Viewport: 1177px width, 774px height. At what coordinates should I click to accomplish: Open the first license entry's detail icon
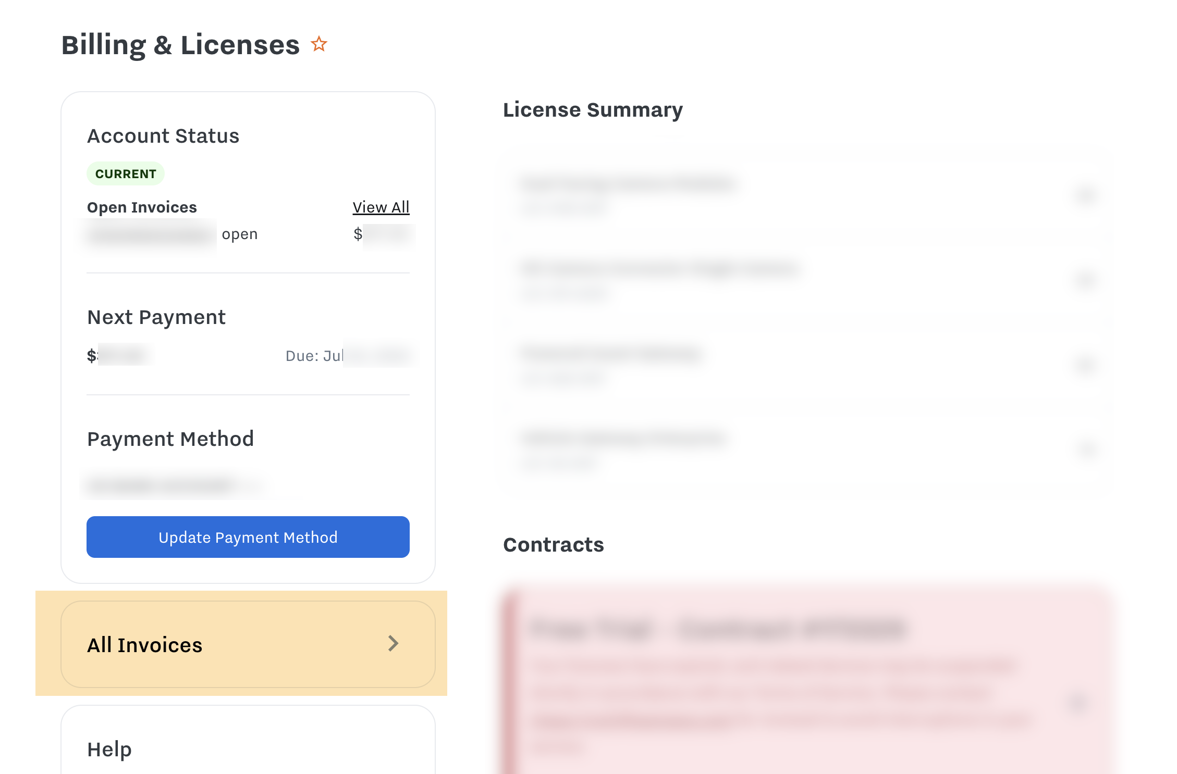tap(1086, 195)
